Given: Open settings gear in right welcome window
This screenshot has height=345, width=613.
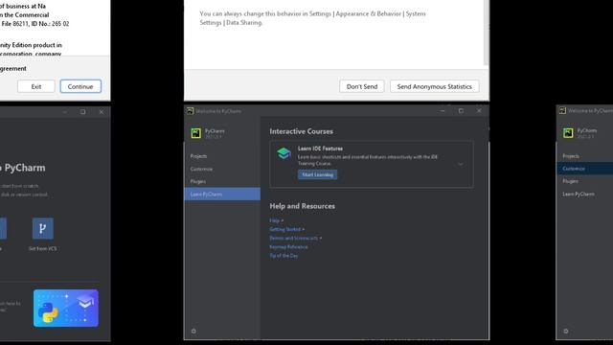Looking at the screenshot, I should [x=566, y=331].
